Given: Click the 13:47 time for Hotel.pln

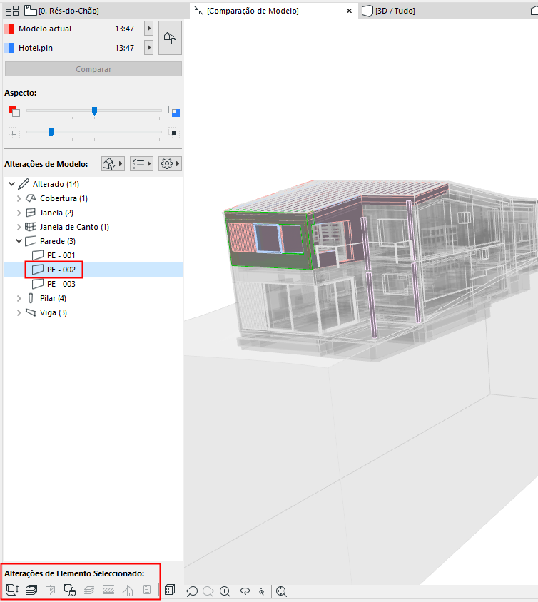Looking at the screenshot, I should tap(124, 48).
